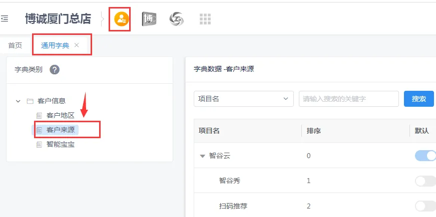Disable default toggle for 智谷云

coord(425,156)
